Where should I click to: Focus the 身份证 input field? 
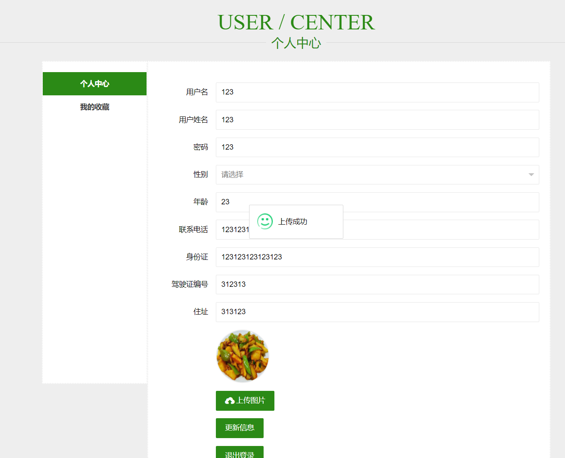tap(377, 257)
